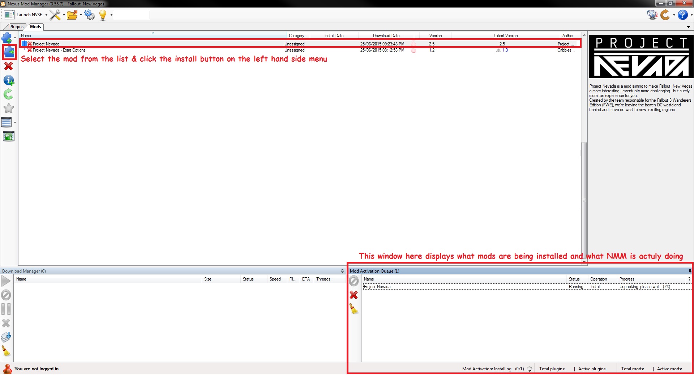Click the Mod Activation Queue broom icon

click(354, 309)
